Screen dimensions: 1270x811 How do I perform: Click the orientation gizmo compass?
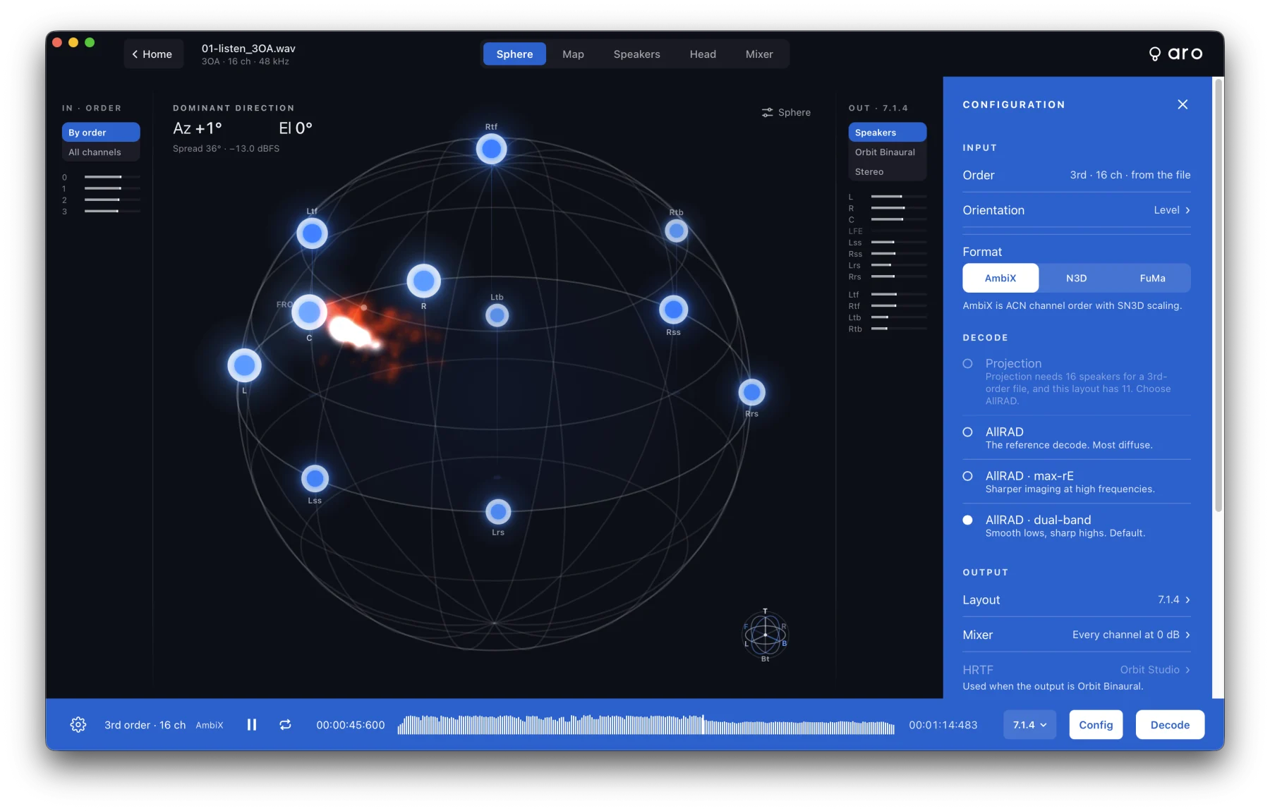tap(765, 635)
